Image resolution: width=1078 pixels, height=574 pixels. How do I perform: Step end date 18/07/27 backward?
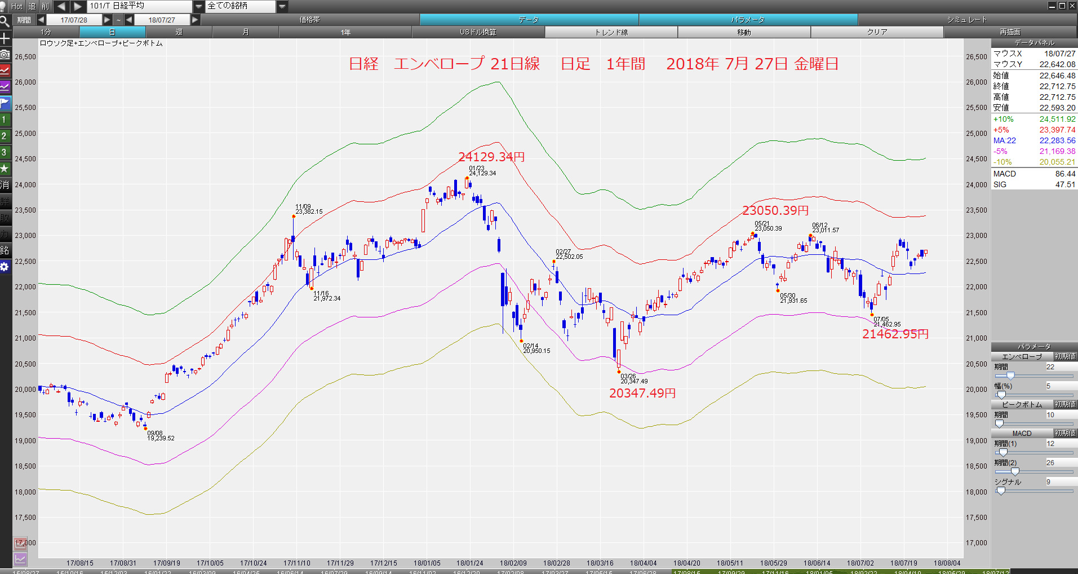point(129,20)
